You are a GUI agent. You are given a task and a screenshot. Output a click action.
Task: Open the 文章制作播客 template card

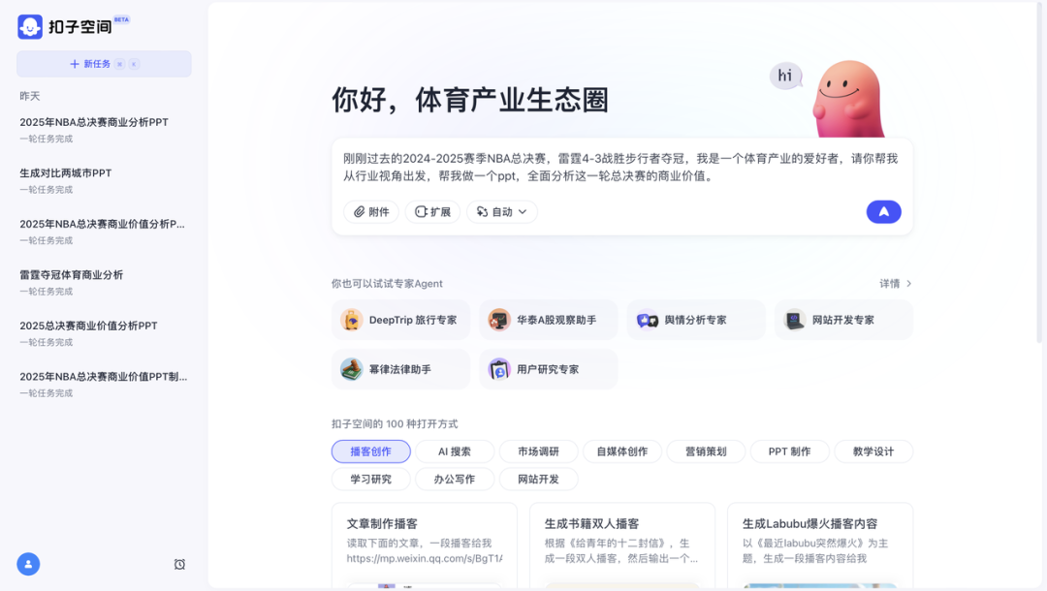(425, 545)
